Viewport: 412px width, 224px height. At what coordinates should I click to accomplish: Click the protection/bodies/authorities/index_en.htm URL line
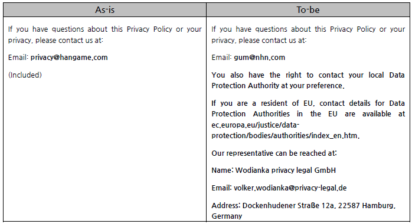[285, 136]
